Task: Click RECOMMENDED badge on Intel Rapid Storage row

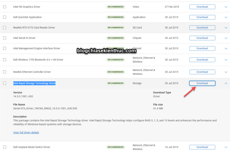Action: click(116, 83)
